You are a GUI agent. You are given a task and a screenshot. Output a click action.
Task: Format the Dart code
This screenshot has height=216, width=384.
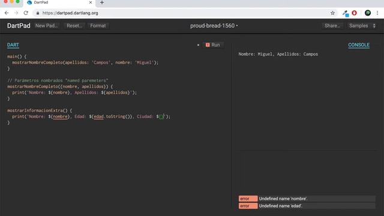pos(98,26)
